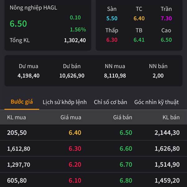This screenshot has height=187, width=187.
Task: Tap the ceiling price 7.30 under Trần
Action: pos(166,18)
